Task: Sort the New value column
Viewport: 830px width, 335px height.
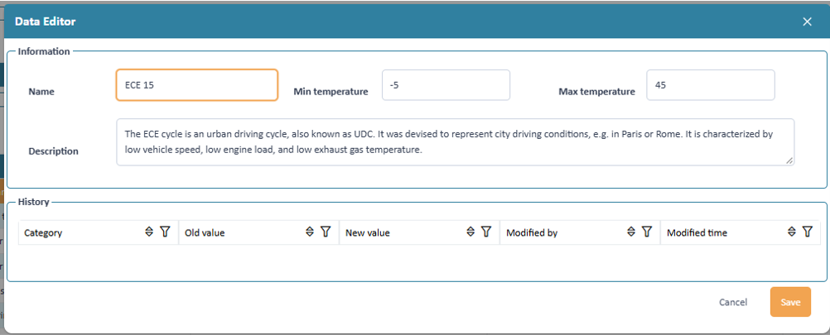Action: click(x=470, y=232)
